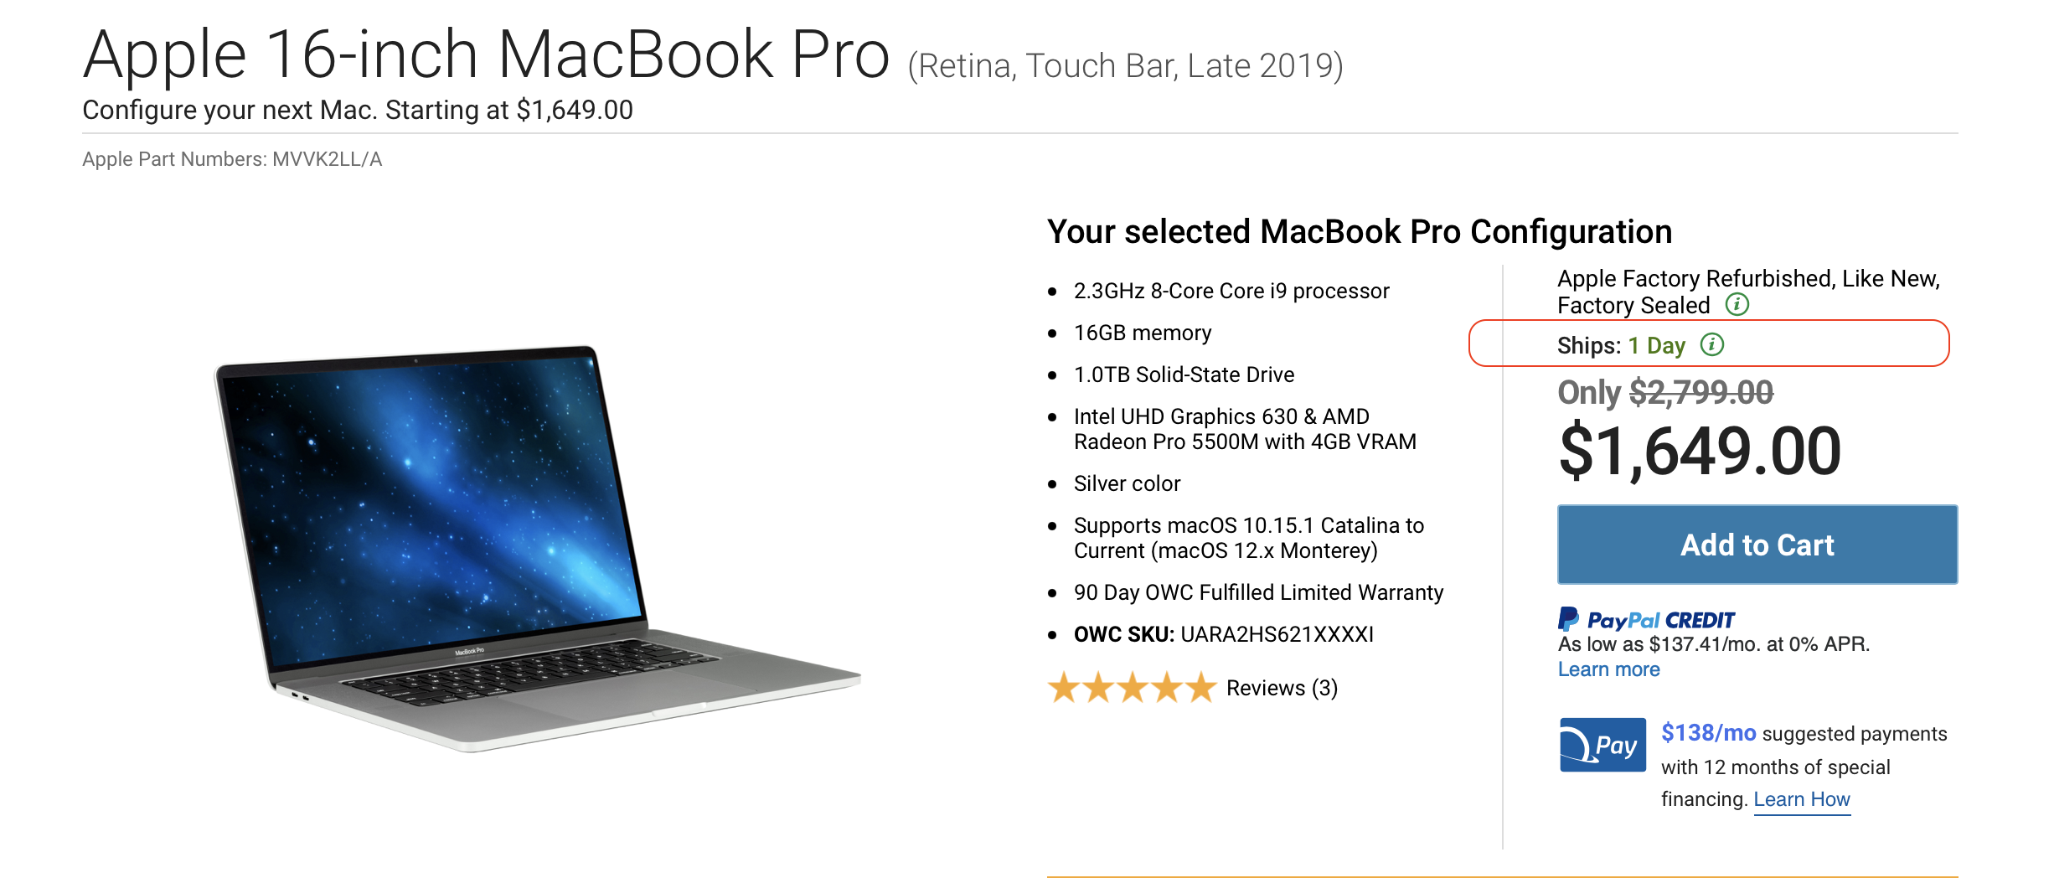Click the Ships: 1 Day label
This screenshot has width=2054, height=878.
point(1621,345)
